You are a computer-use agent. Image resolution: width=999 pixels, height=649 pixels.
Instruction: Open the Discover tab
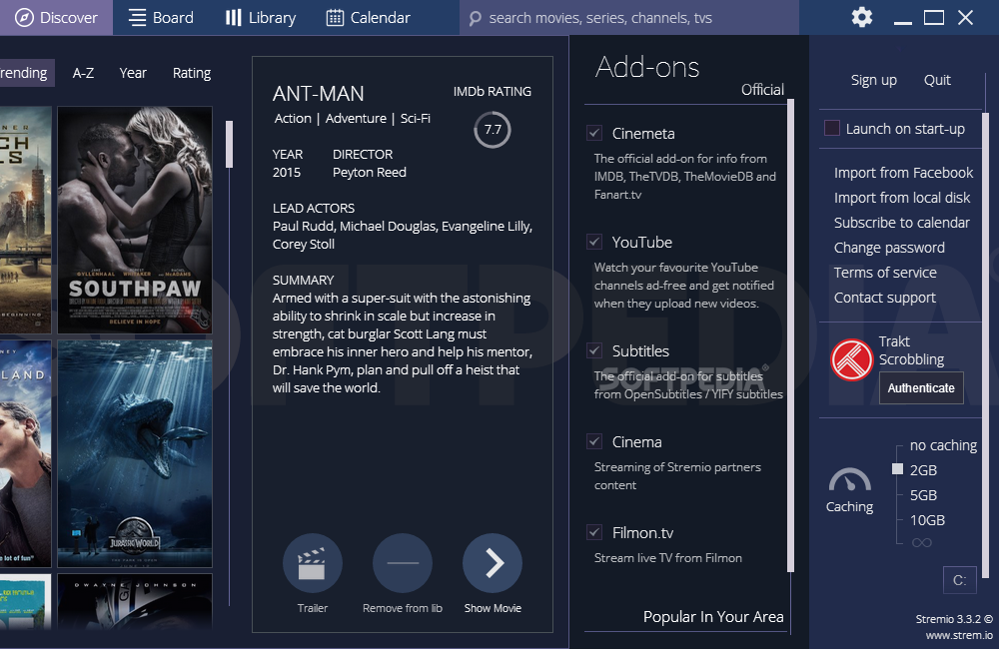coord(56,17)
